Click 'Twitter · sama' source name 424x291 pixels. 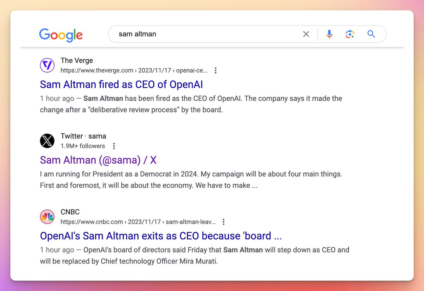[x=83, y=136]
